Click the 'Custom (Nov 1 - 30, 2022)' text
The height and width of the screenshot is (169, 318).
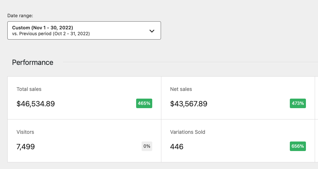tap(42, 27)
